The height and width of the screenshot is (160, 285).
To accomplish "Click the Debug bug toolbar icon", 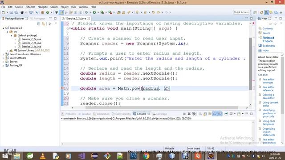I will (x=86, y=12).
